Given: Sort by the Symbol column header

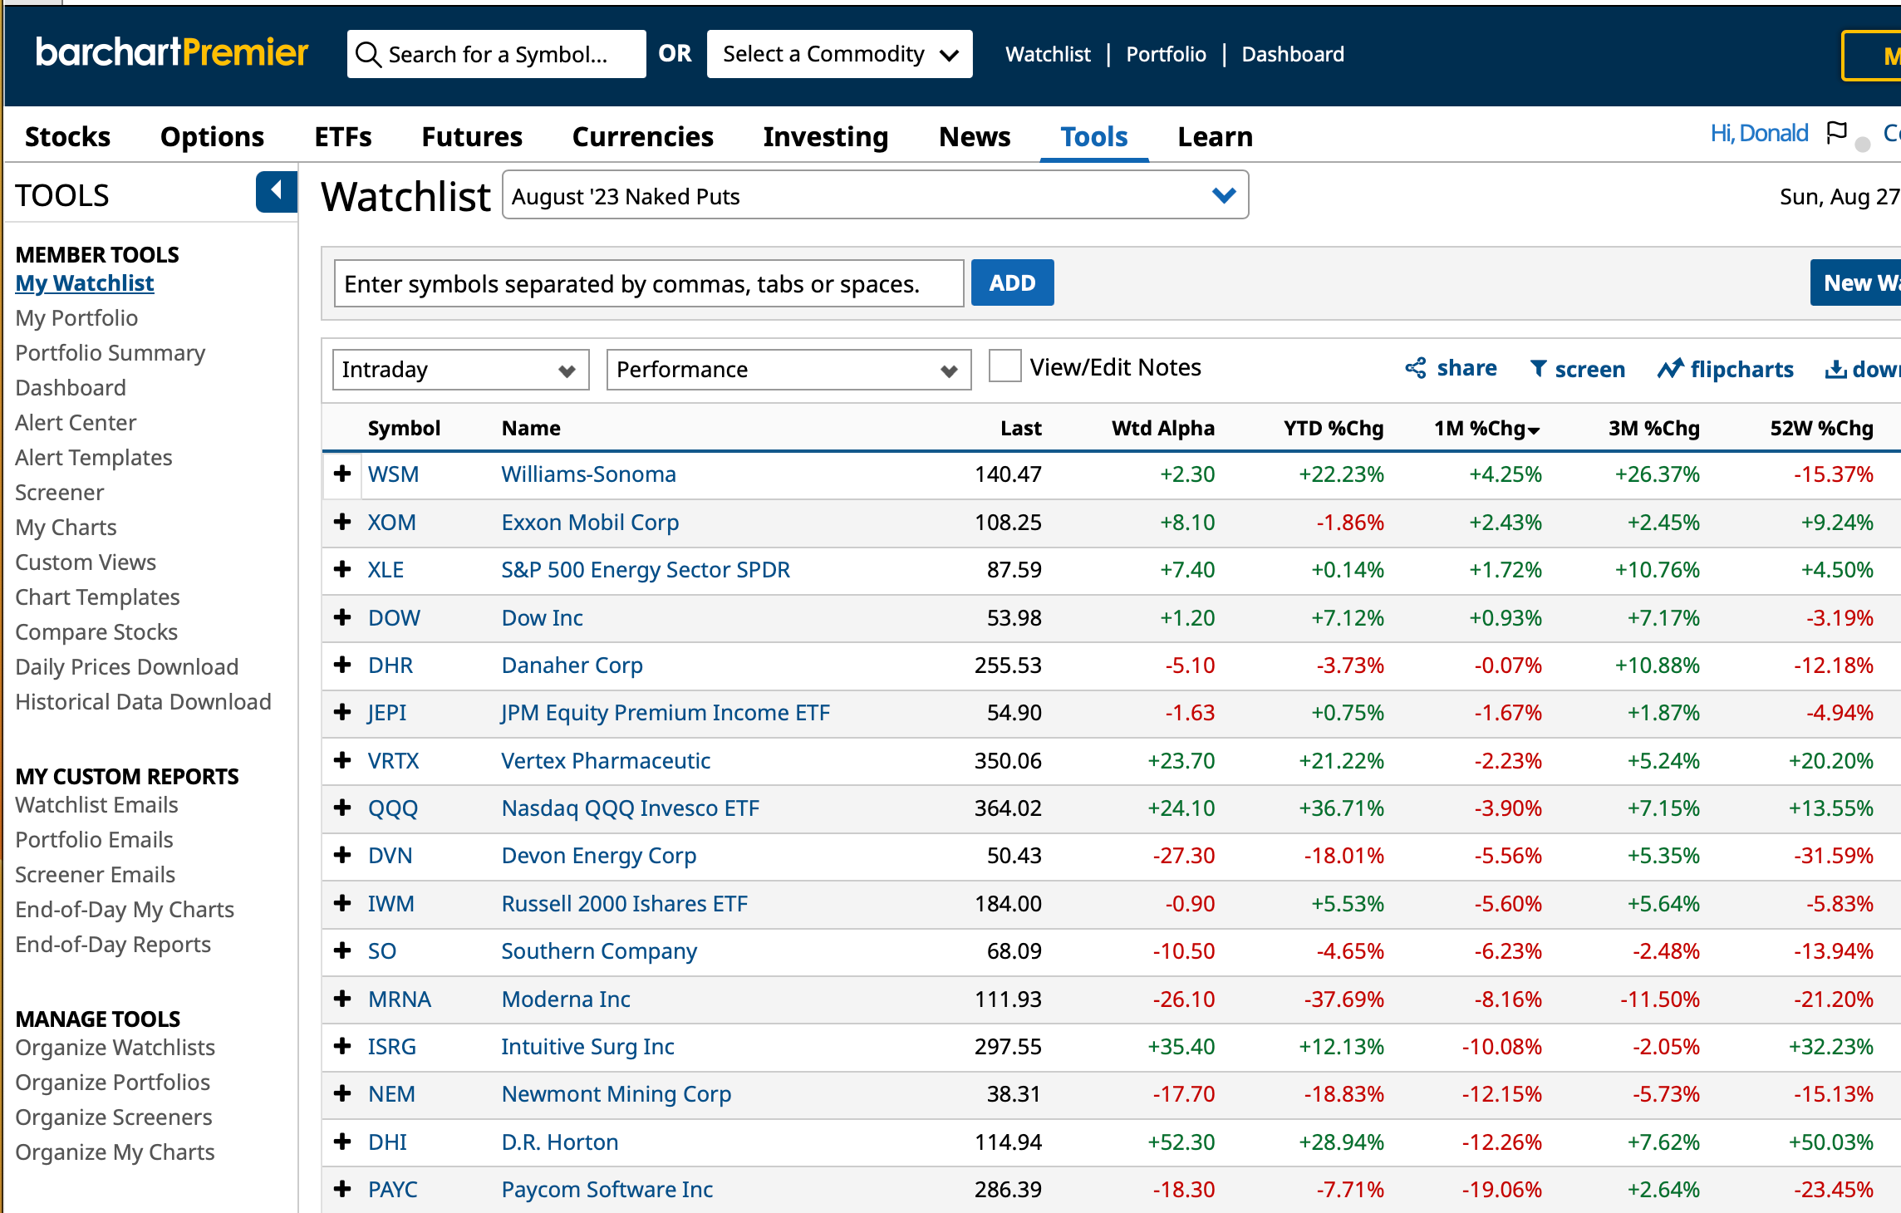Looking at the screenshot, I should tap(404, 428).
